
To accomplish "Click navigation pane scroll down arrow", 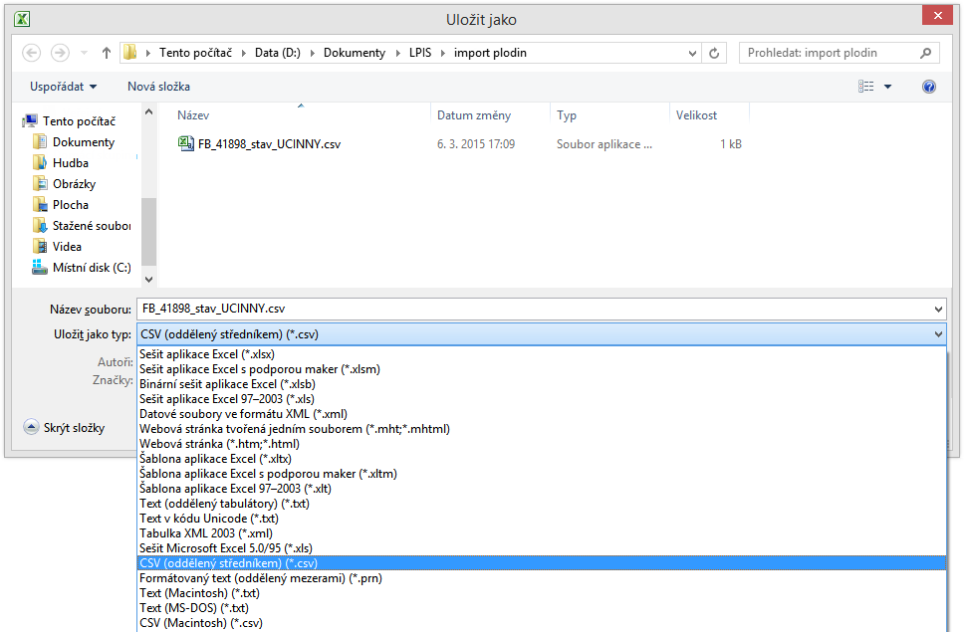I will [x=148, y=279].
